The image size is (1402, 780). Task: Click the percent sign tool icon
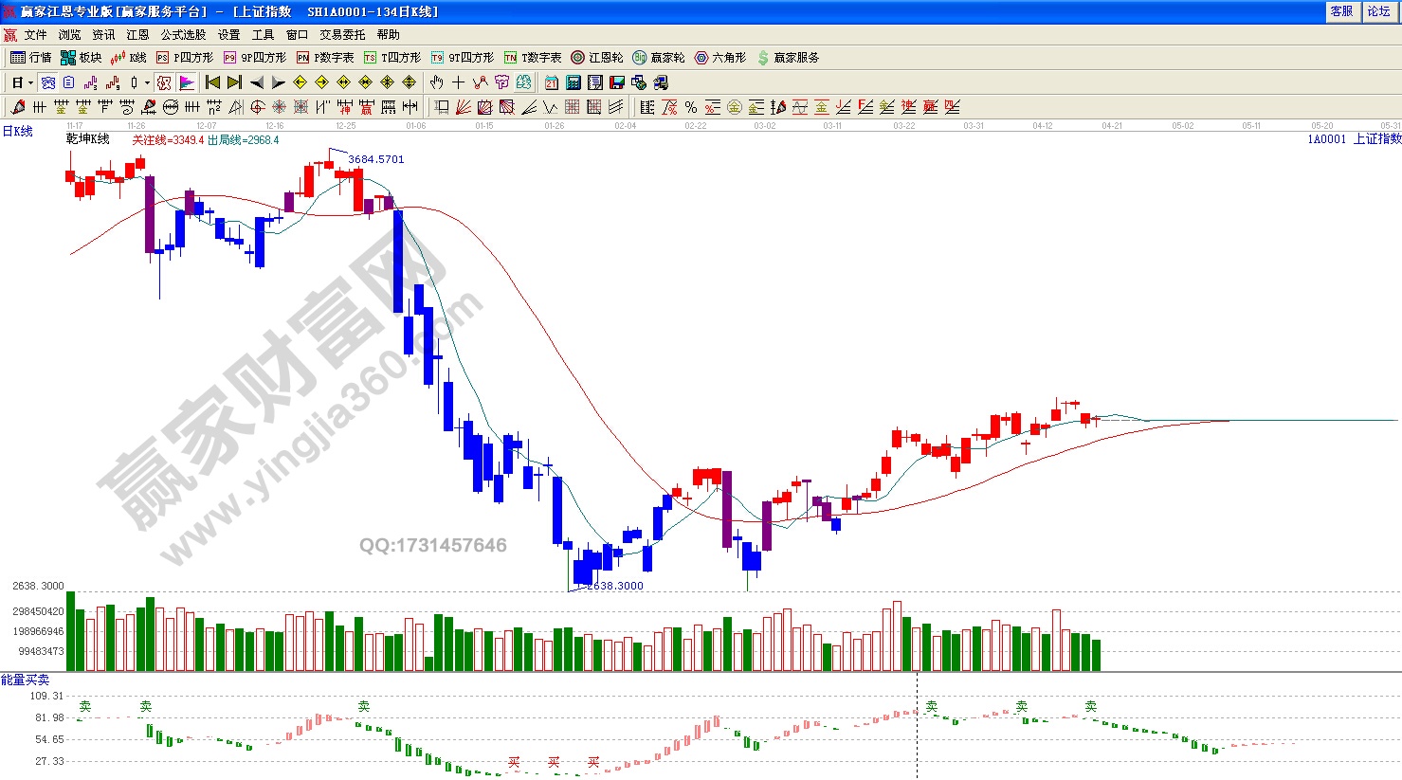[x=691, y=107]
